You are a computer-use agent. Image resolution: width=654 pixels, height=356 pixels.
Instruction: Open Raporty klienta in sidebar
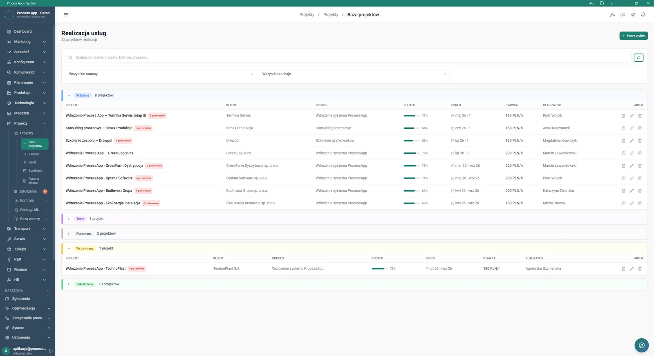34,181
